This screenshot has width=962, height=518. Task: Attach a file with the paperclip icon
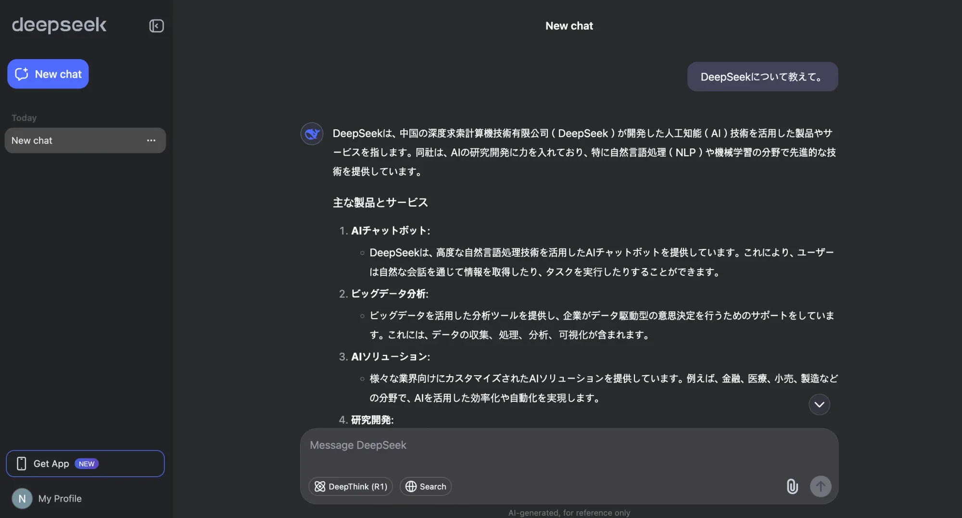(792, 487)
